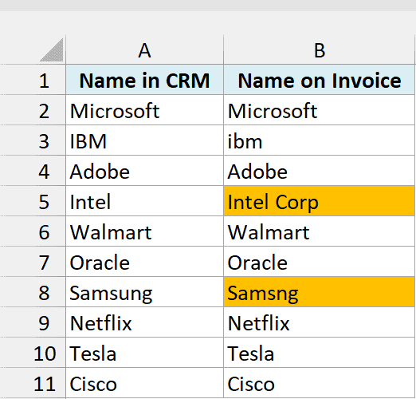Select column B header

coord(320,50)
